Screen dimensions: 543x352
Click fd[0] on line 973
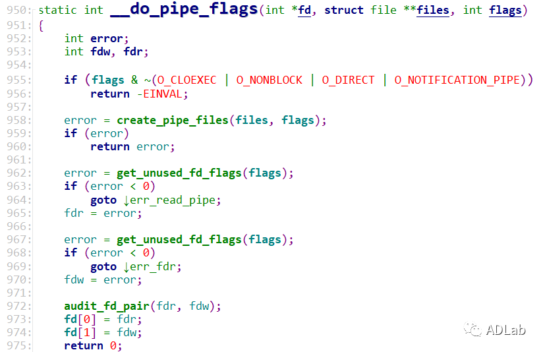pos(80,319)
